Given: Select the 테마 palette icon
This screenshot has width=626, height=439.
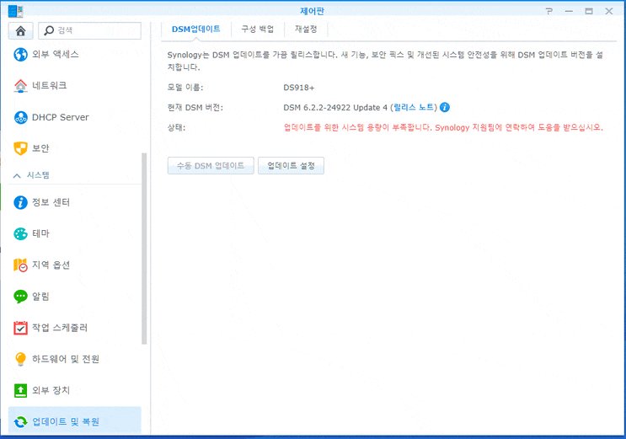Looking at the screenshot, I should coord(20,233).
